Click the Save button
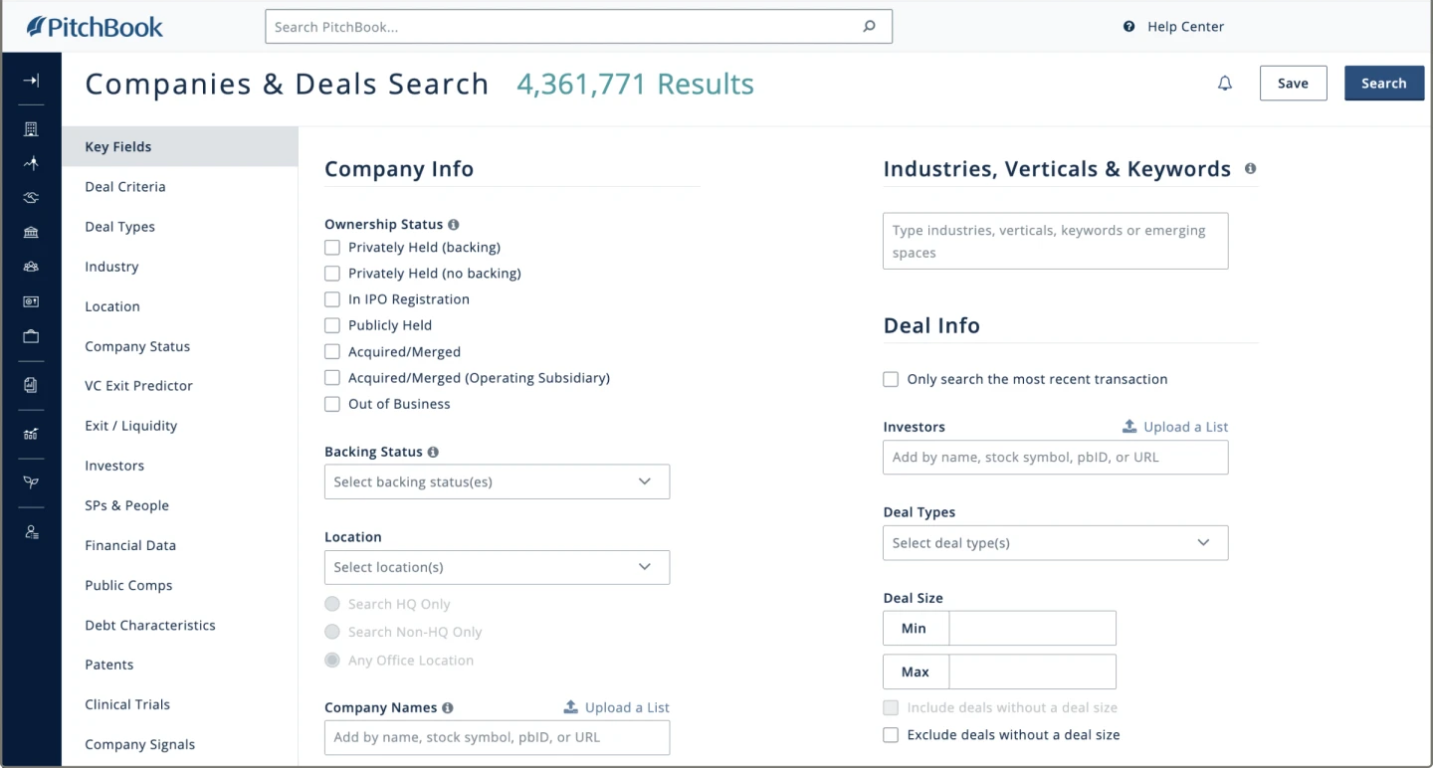The image size is (1433, 768). click(x=1293, y=84)
